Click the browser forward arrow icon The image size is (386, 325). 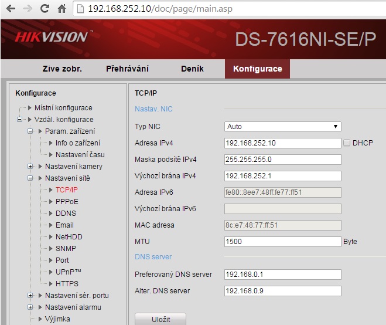coord(28,9)
